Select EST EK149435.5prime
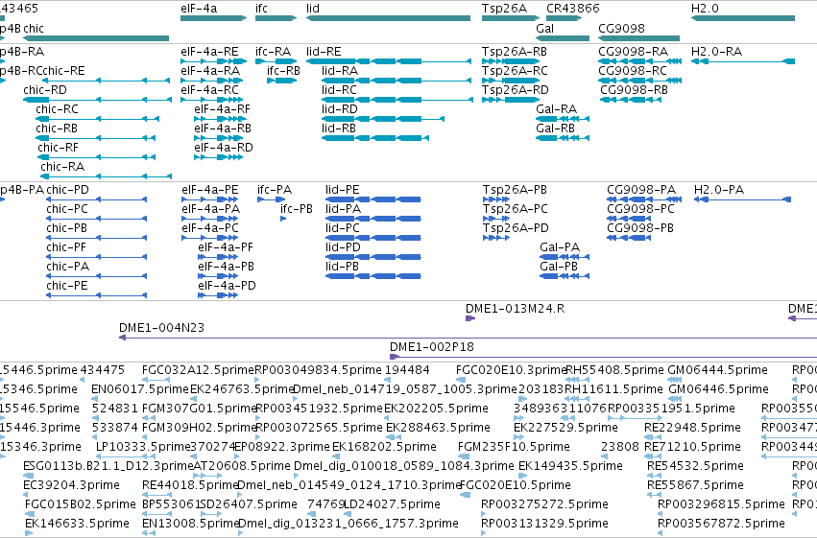The height and width of the screenshot is (538, 817). (x=522, y=476)
